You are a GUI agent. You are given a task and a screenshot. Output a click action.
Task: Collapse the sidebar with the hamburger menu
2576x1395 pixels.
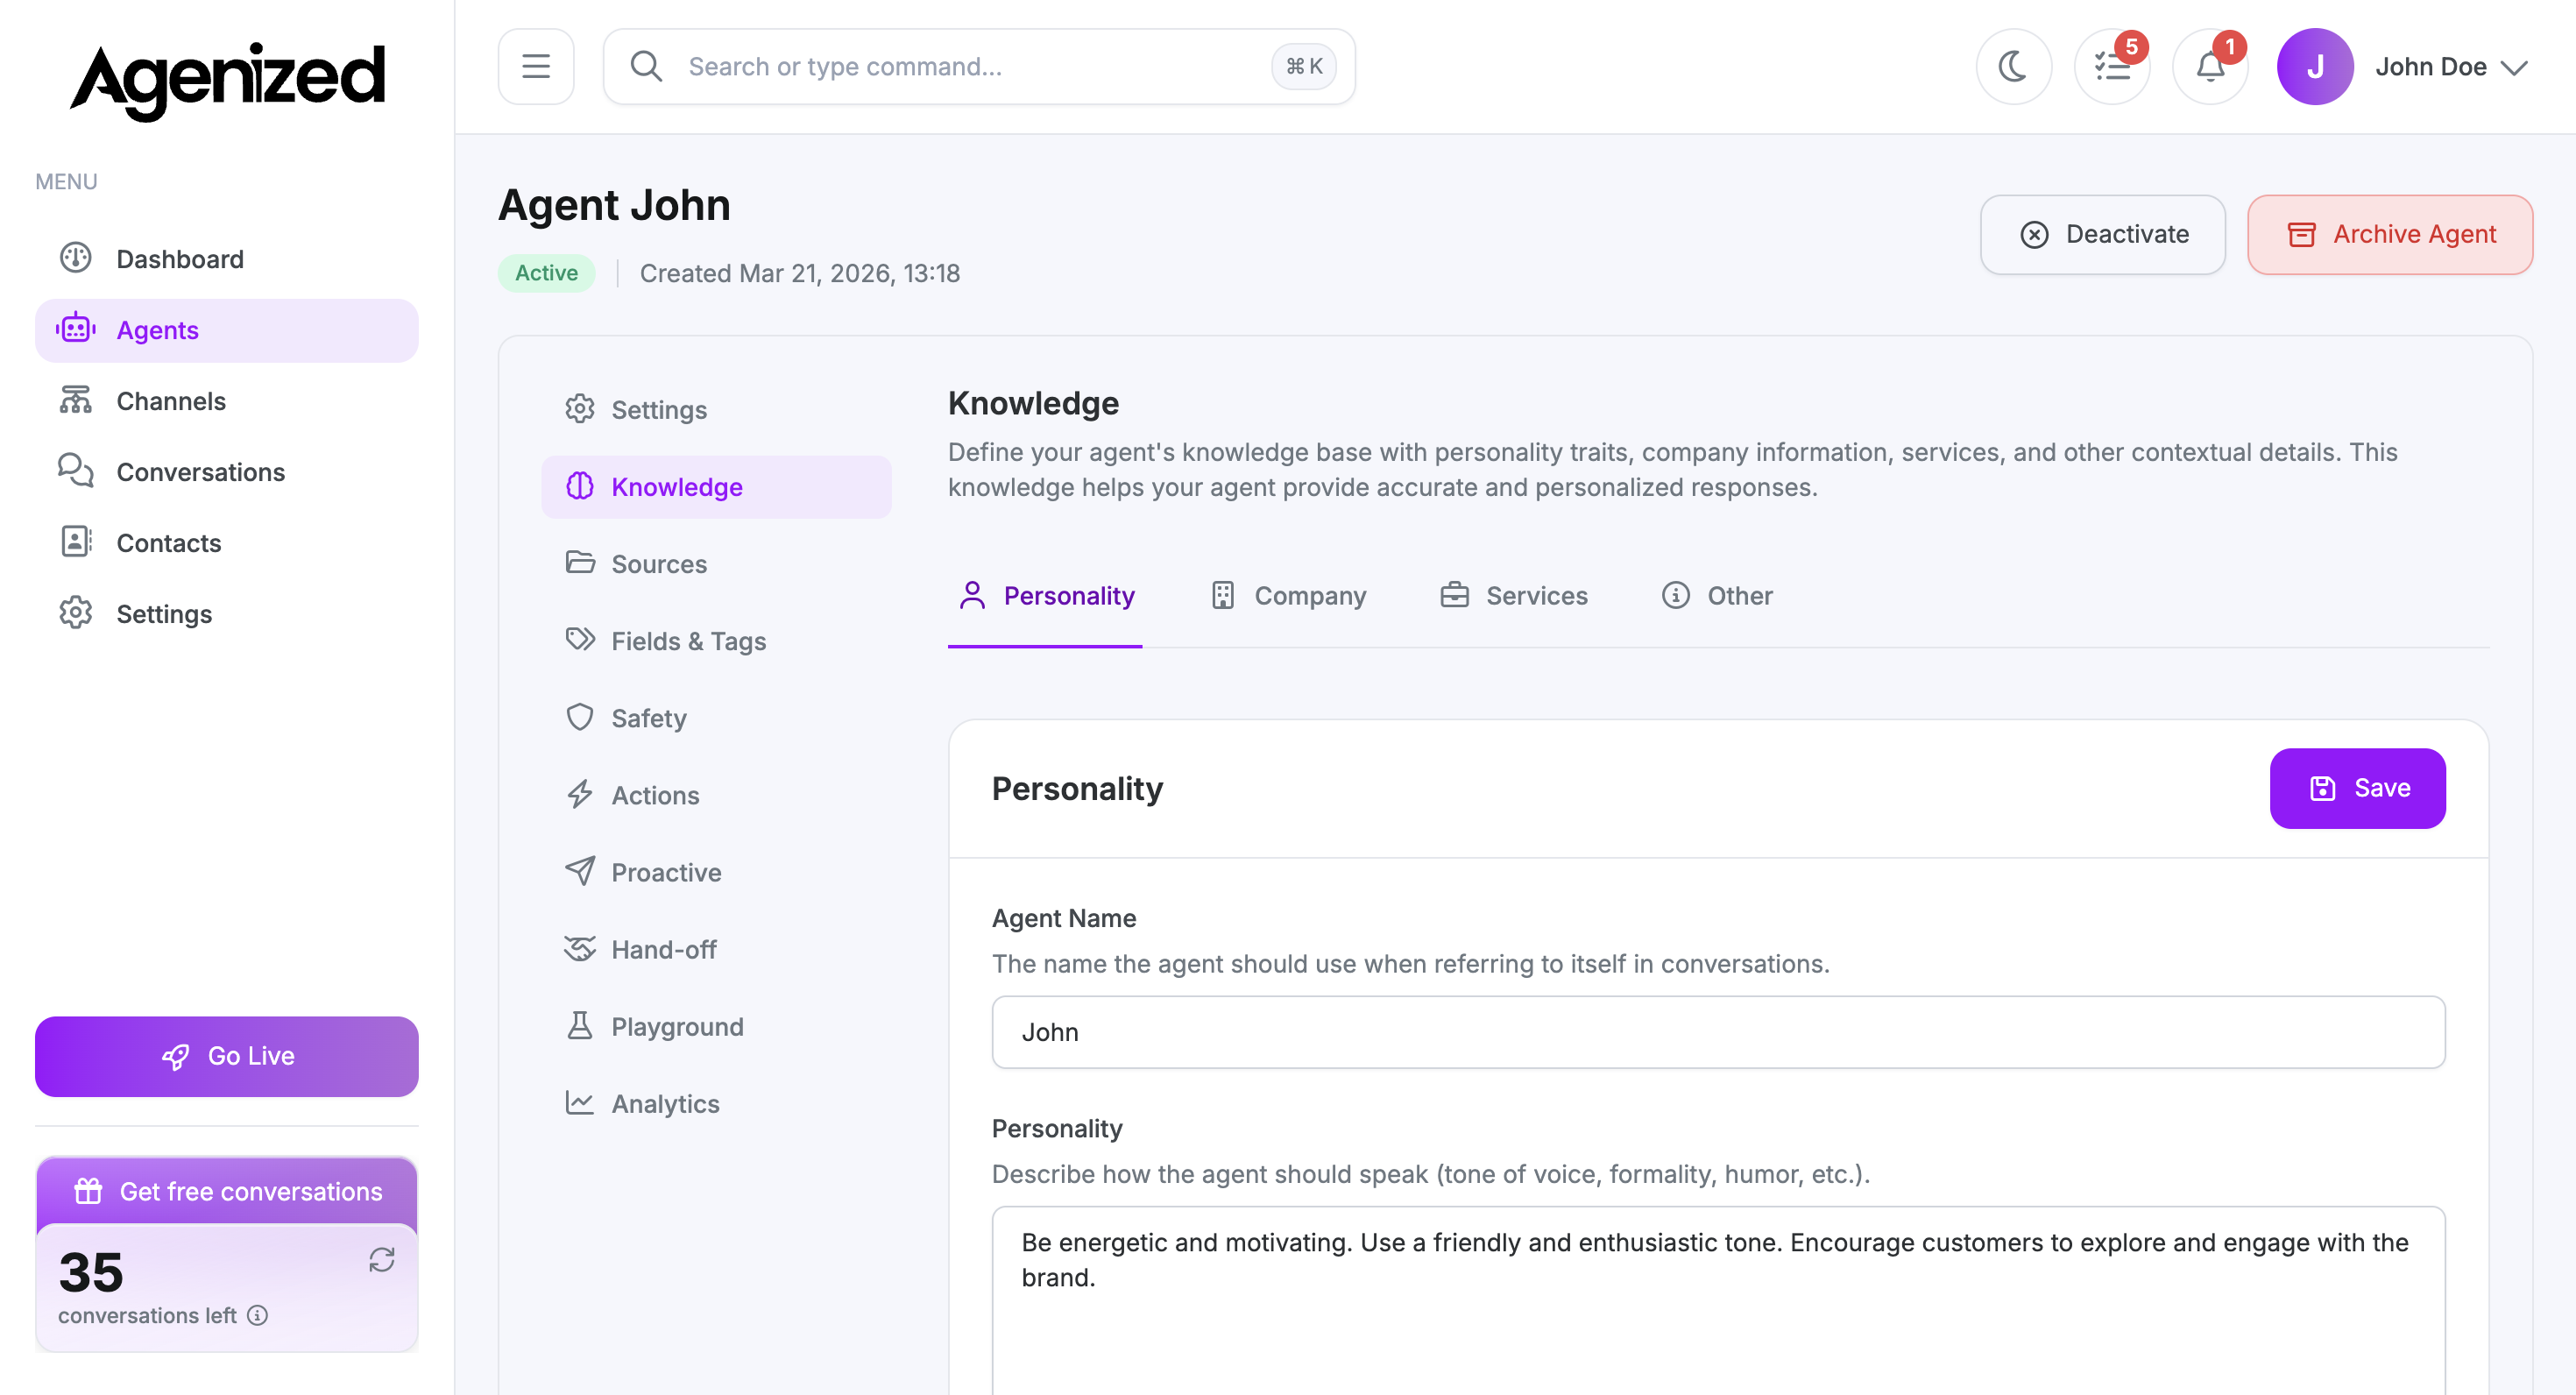tap(536, 66)
